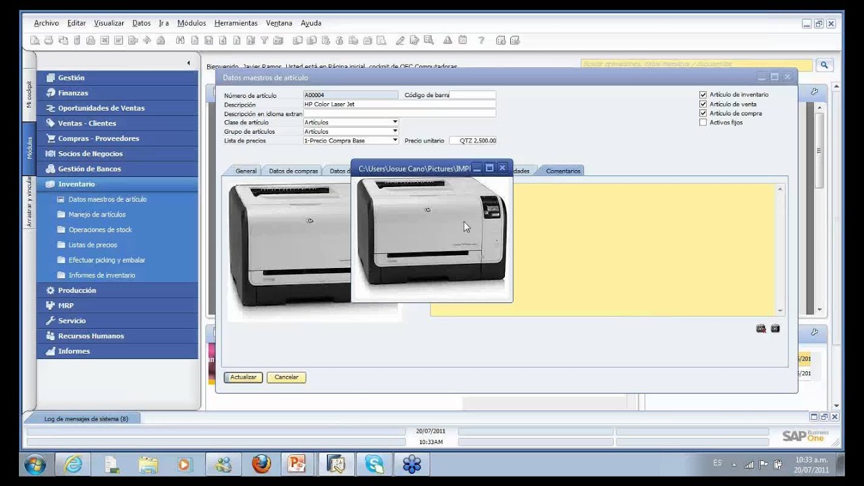Enable the Activos fijos checkbox

coord(703,122)
